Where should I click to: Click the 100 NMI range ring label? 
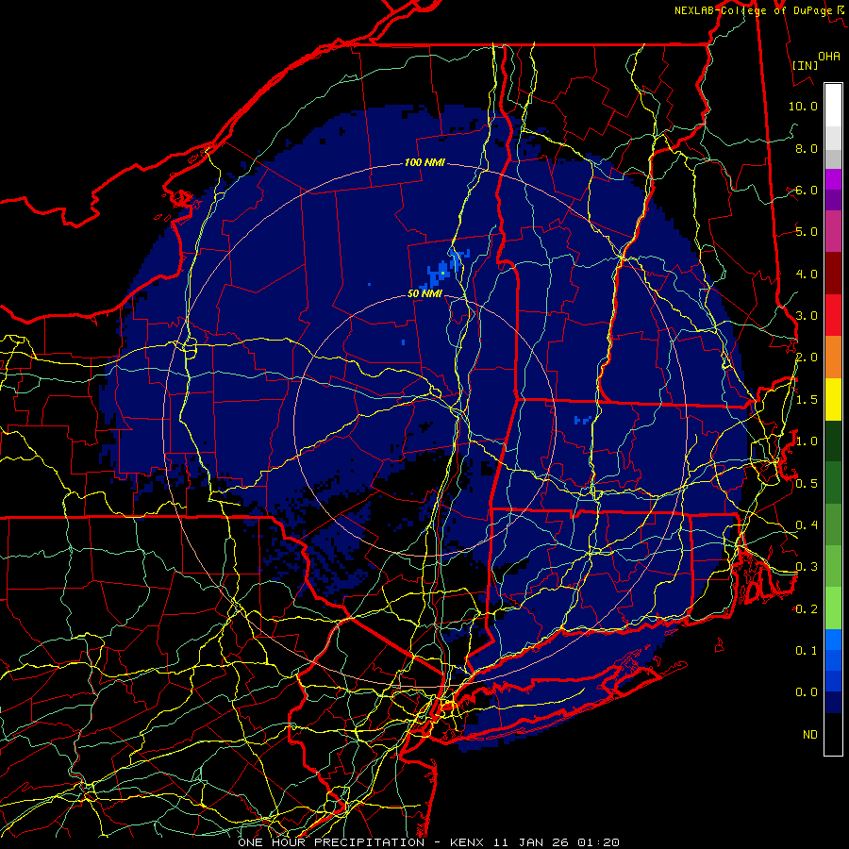(424, 162)
